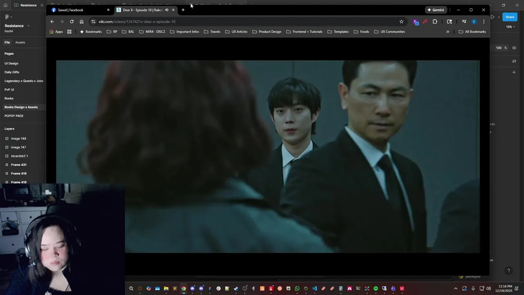Open WhatsApp from the taskbar
This screenshot has width=524, height=295.
297,288
